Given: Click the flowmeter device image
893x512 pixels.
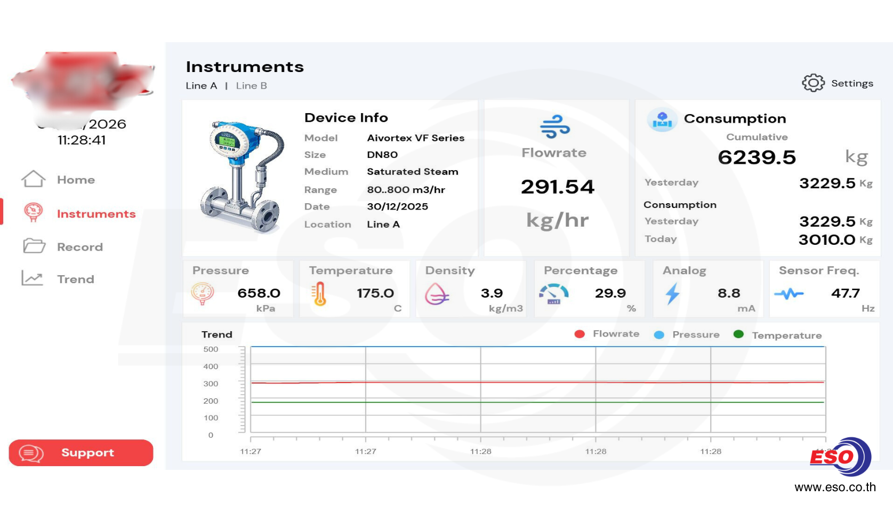Looking at the screenshot, I should [x=241, y=176].
